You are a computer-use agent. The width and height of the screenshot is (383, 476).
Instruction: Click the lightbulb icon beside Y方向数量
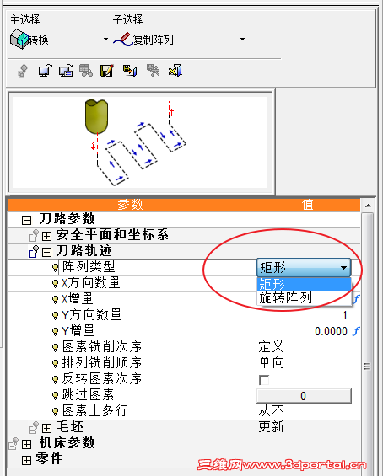[x=55, y=316]
